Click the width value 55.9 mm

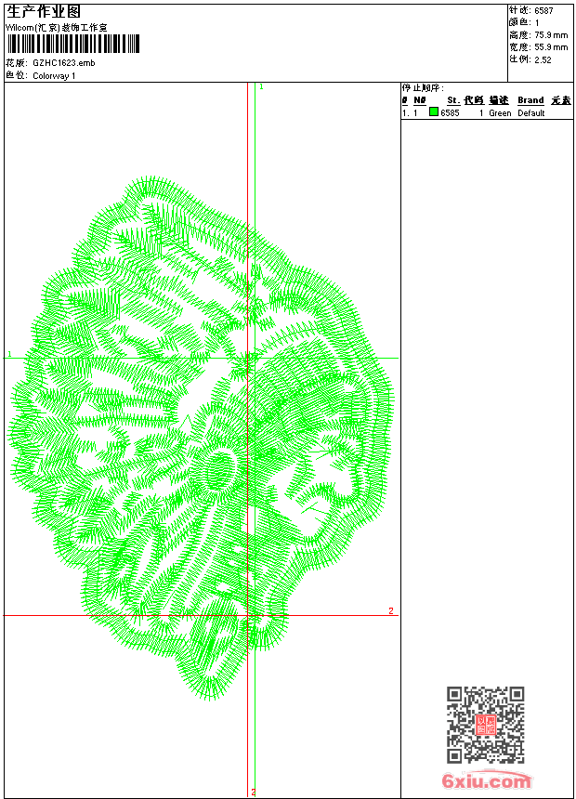coord(550,46)
